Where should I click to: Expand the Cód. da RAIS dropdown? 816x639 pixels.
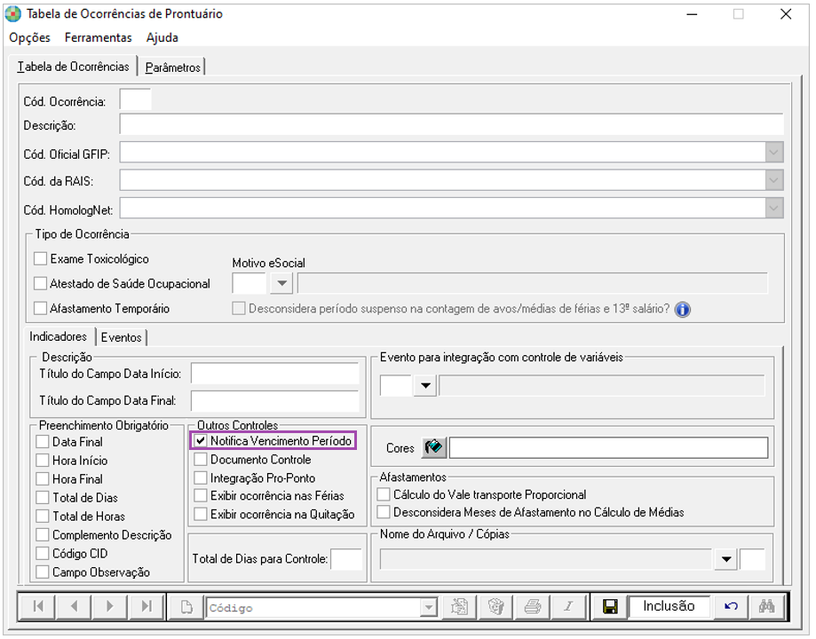(774, 180)
